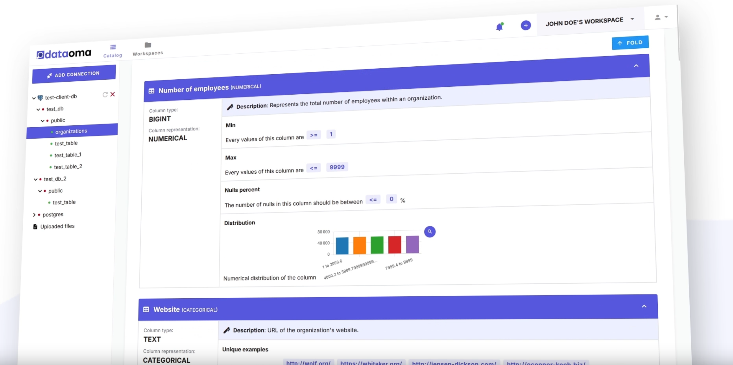Click the plus button to add new item
The image size is (733, 365).
tap(526, 25)
